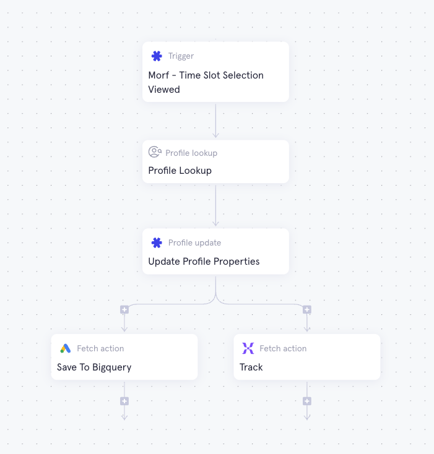
Task: Select the Save To Bigquery node title
Action: pyautogui.click(x=94, y=367)
